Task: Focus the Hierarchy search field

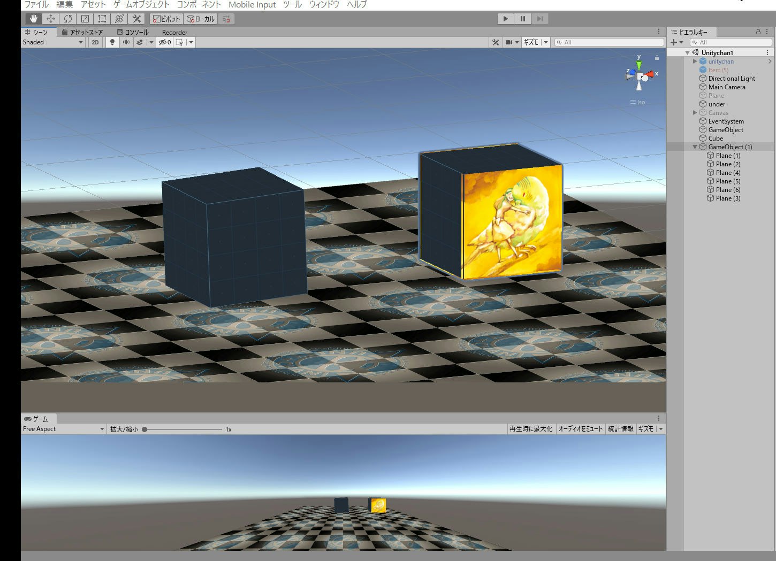Action: pos(731,42)
